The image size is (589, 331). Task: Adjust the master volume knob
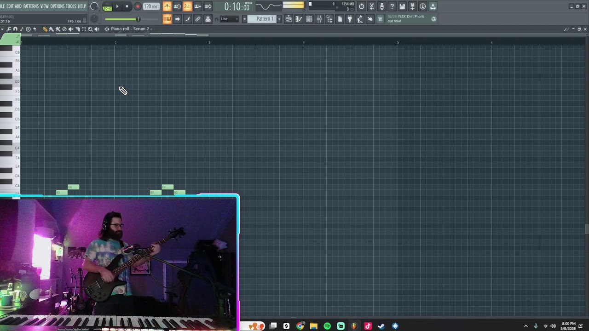pos(94,6)
